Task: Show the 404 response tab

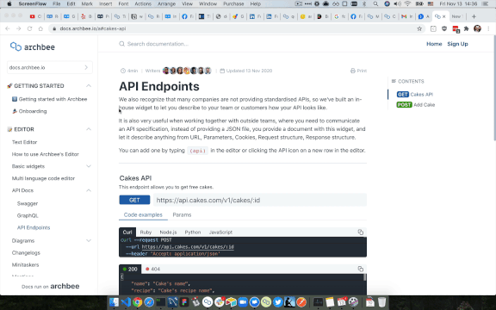Action: click(152, 269)
